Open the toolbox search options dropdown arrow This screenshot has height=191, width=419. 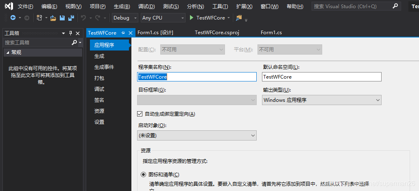tap(80, 42)
